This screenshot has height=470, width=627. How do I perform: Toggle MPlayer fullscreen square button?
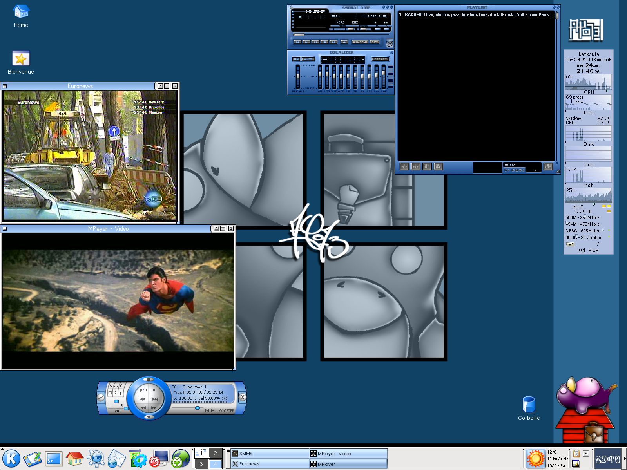[110, 393]
